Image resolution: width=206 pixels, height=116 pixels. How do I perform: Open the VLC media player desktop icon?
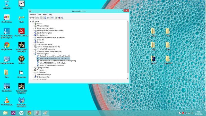click(x=7, y=100)
